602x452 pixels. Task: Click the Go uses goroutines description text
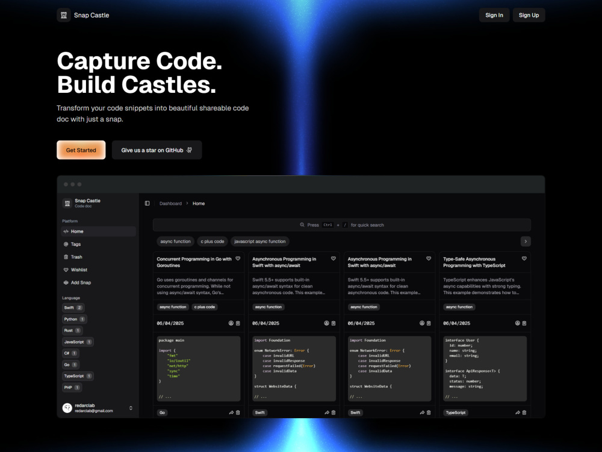(195, 286)
